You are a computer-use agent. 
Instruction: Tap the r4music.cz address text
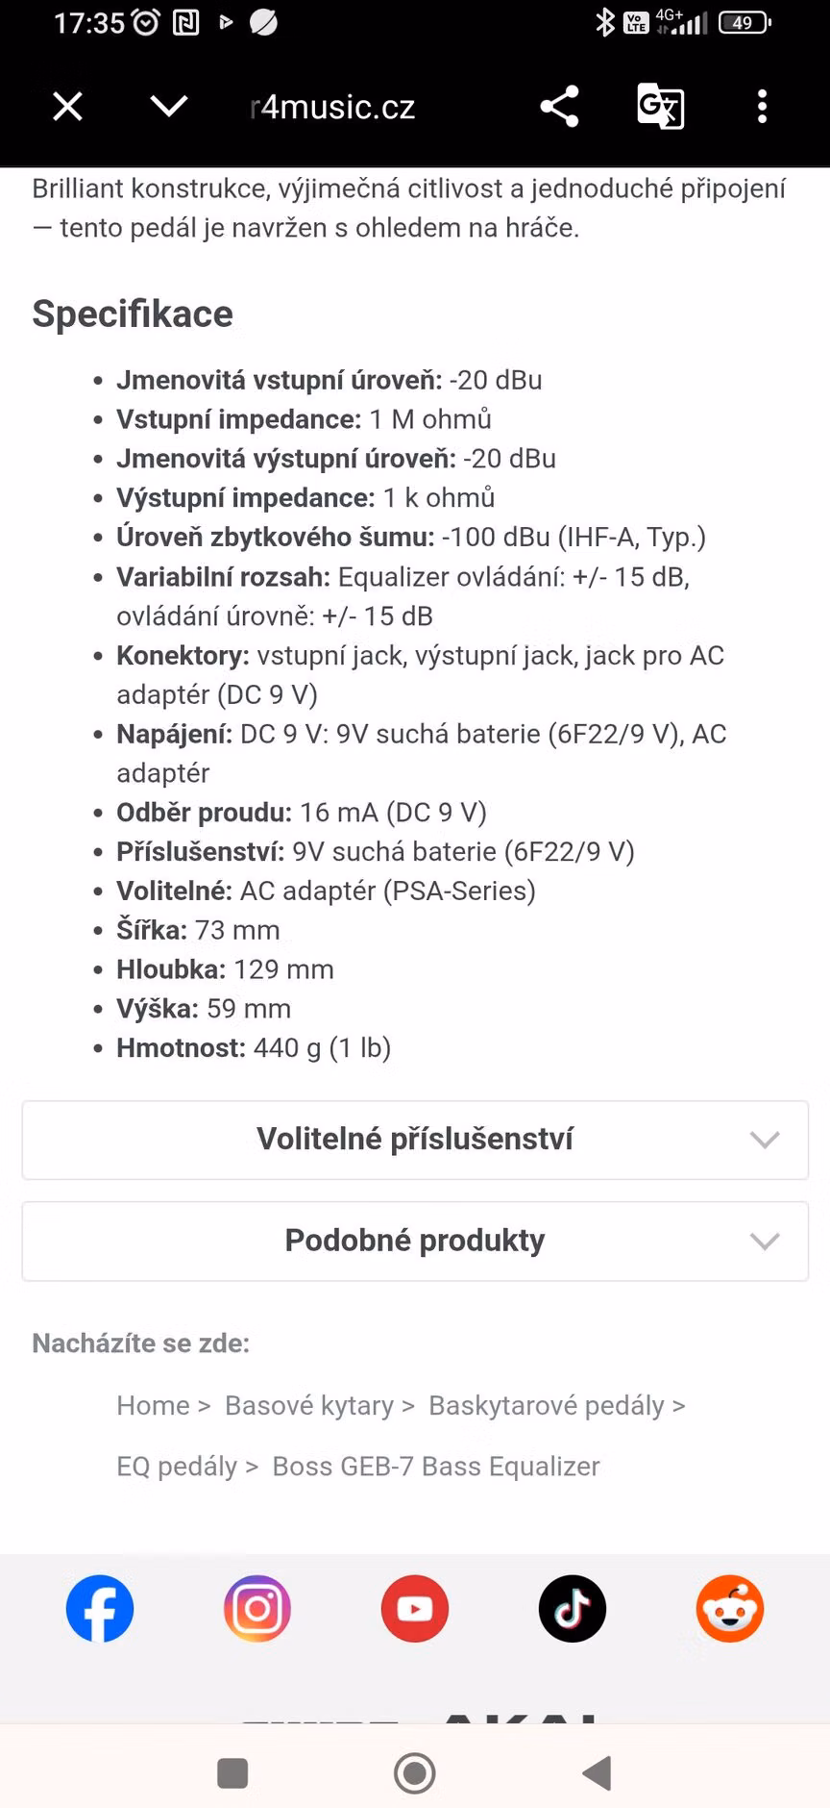tap(332, 107)
